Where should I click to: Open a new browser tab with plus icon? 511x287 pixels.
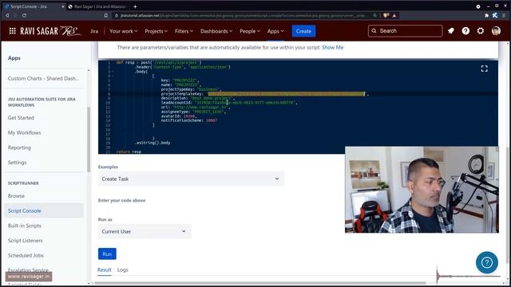pyautogui.click(x=135, y=6)
